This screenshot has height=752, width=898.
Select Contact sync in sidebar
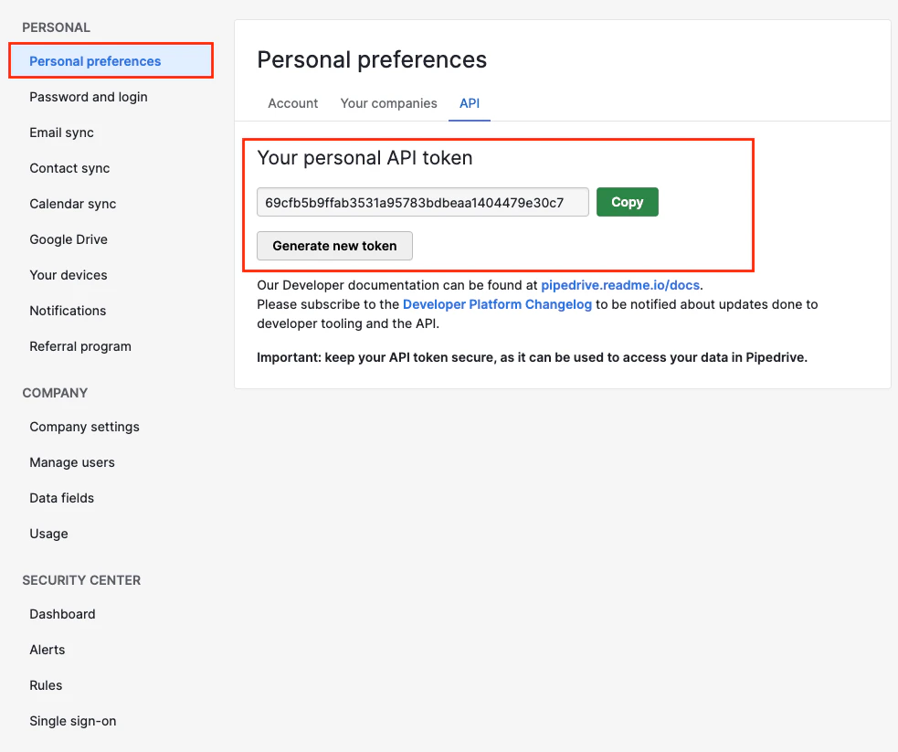pyautogui.click(x=69, y=168)
